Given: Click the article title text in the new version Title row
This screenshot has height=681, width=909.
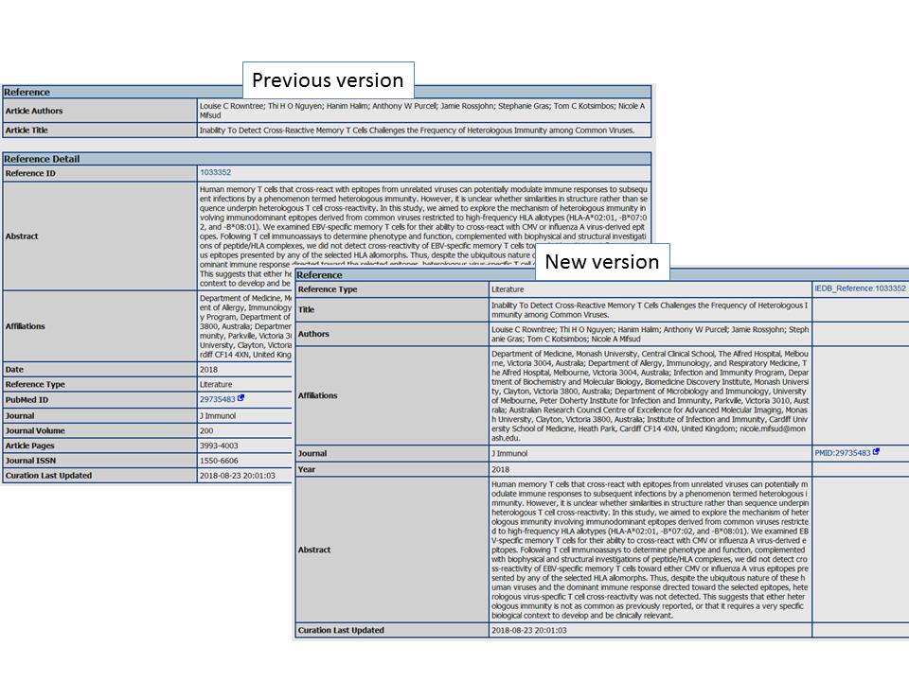Looking at the screenshot, I should click(650, 310).
